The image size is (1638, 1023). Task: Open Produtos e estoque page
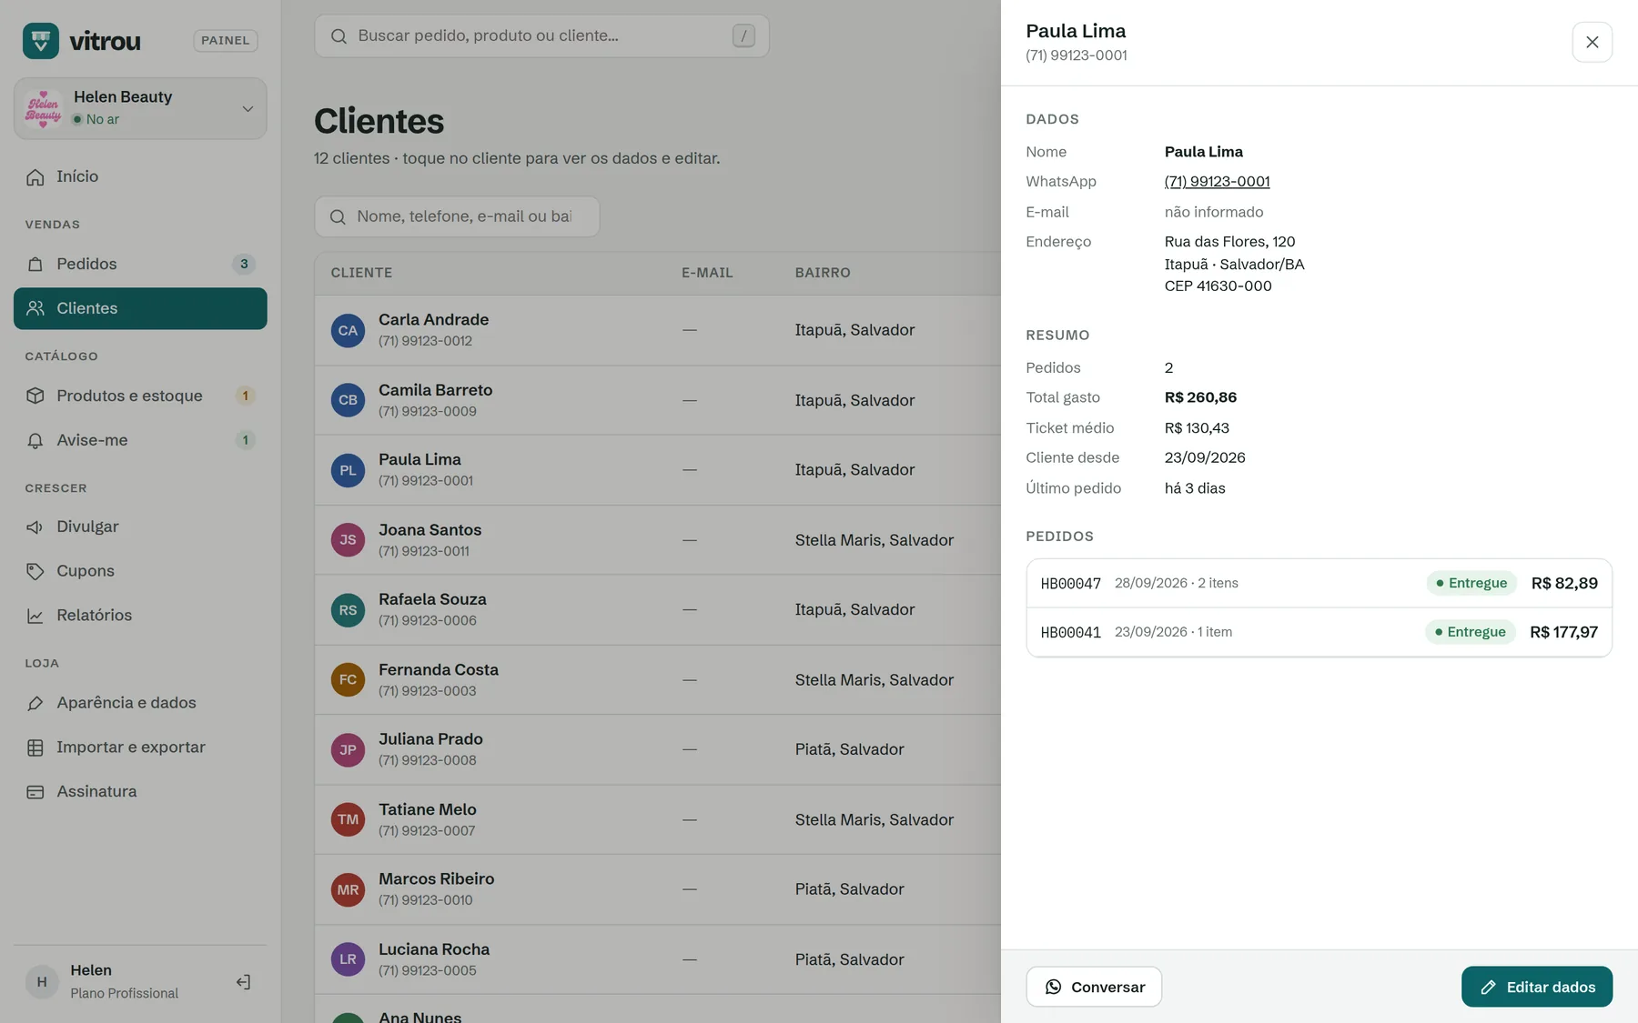click(140, 396)
